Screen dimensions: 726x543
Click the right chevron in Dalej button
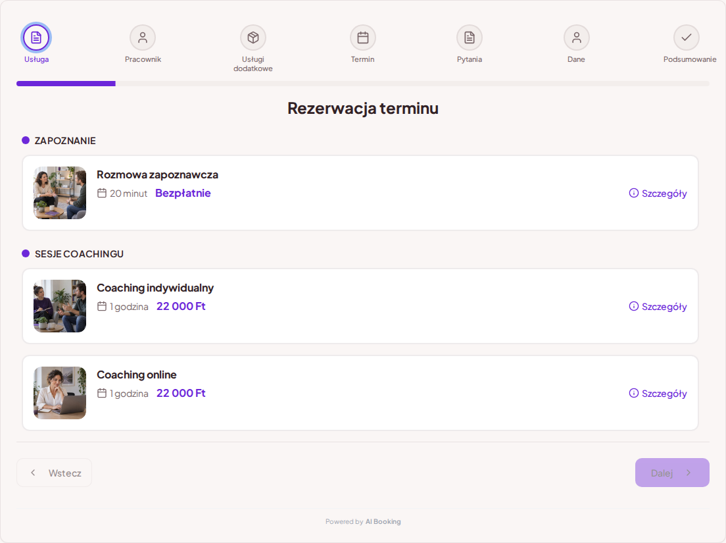(689, 473)
